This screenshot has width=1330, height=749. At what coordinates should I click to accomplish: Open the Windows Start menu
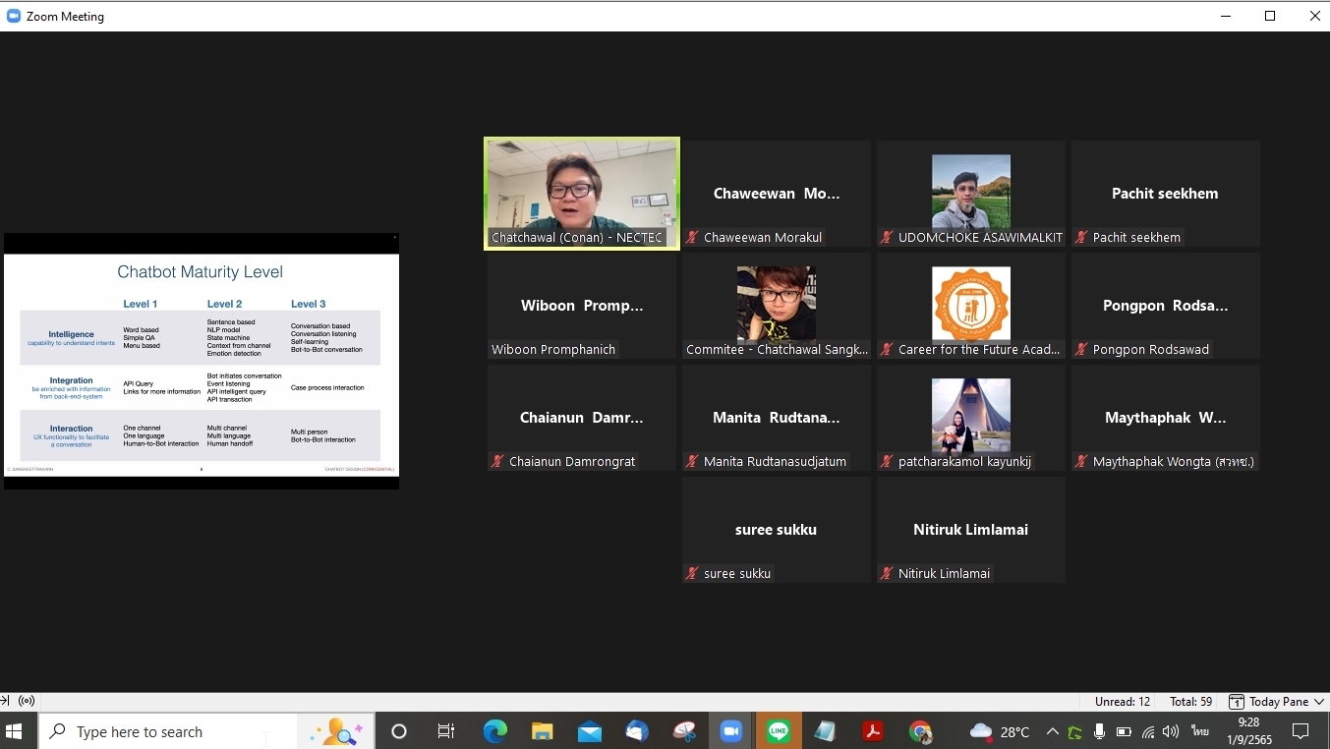(15, 731)
